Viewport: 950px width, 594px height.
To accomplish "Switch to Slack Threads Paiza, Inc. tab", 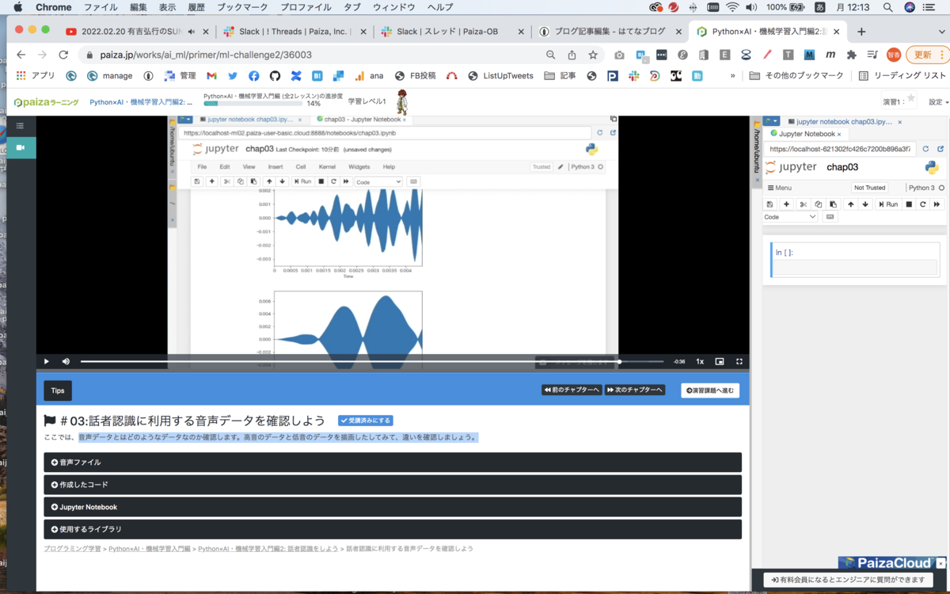I will [x=292, y=32].
